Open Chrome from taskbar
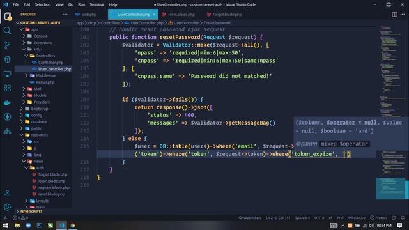 pyautogui.click(x=72, y=226)
